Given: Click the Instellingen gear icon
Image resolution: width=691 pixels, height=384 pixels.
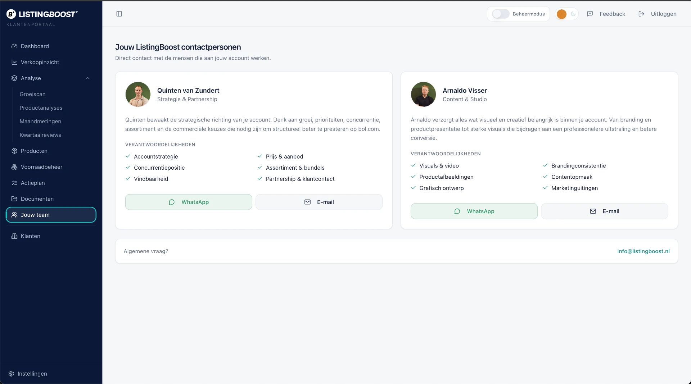Looking at the screenshot, I should (11, 374).
